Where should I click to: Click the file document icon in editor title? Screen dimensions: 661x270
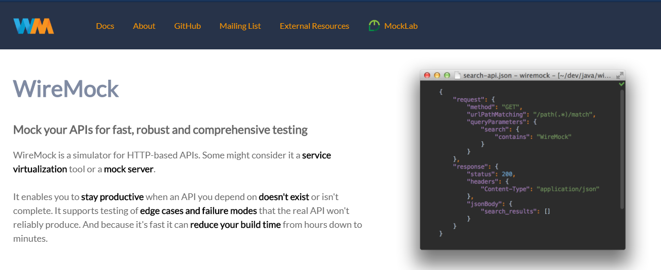(457, 75)
